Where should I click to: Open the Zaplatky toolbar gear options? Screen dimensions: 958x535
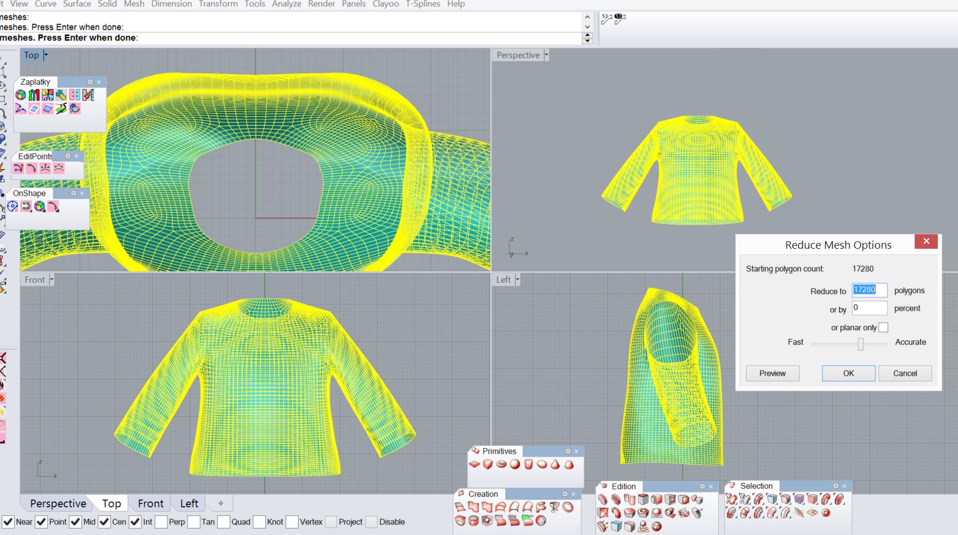click(90, 82)
